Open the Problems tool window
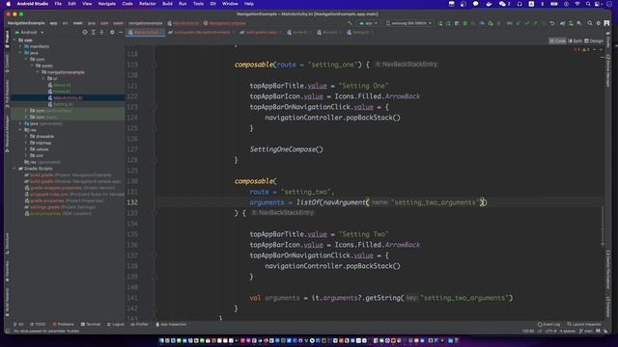The image size is (618, 347). [x=63, y=324]
